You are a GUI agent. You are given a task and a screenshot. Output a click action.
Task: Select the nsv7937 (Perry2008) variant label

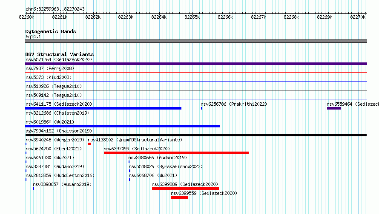click(x=50, y=68)
